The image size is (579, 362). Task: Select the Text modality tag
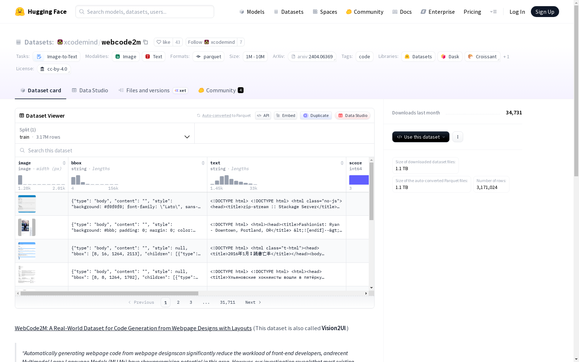pos(153,56)
